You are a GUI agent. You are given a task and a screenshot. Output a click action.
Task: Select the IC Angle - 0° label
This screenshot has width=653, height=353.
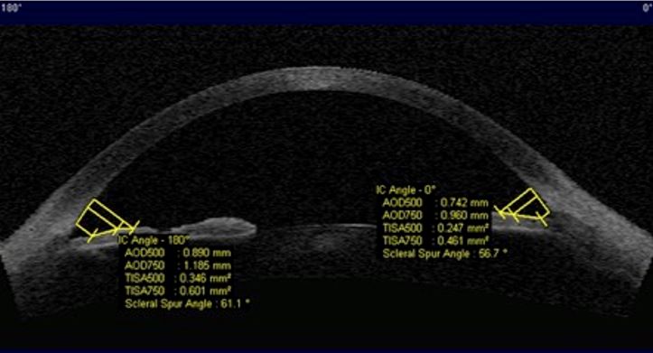(406, 190)
